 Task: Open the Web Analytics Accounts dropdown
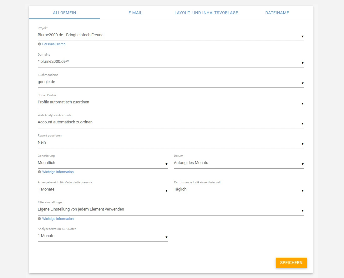tap(170, 122)
